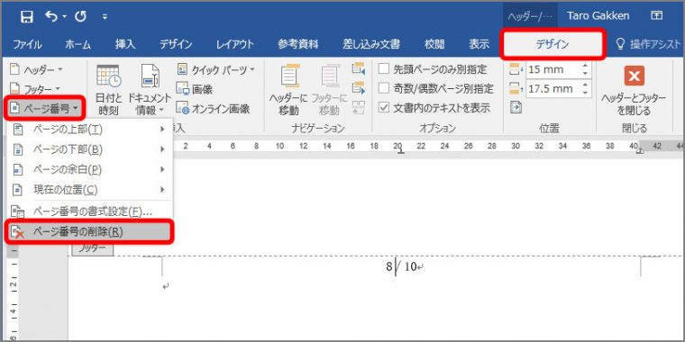Click the Taro Gakken account name
The height and width of the screenshot is (342, 685).
pos(598,16)
